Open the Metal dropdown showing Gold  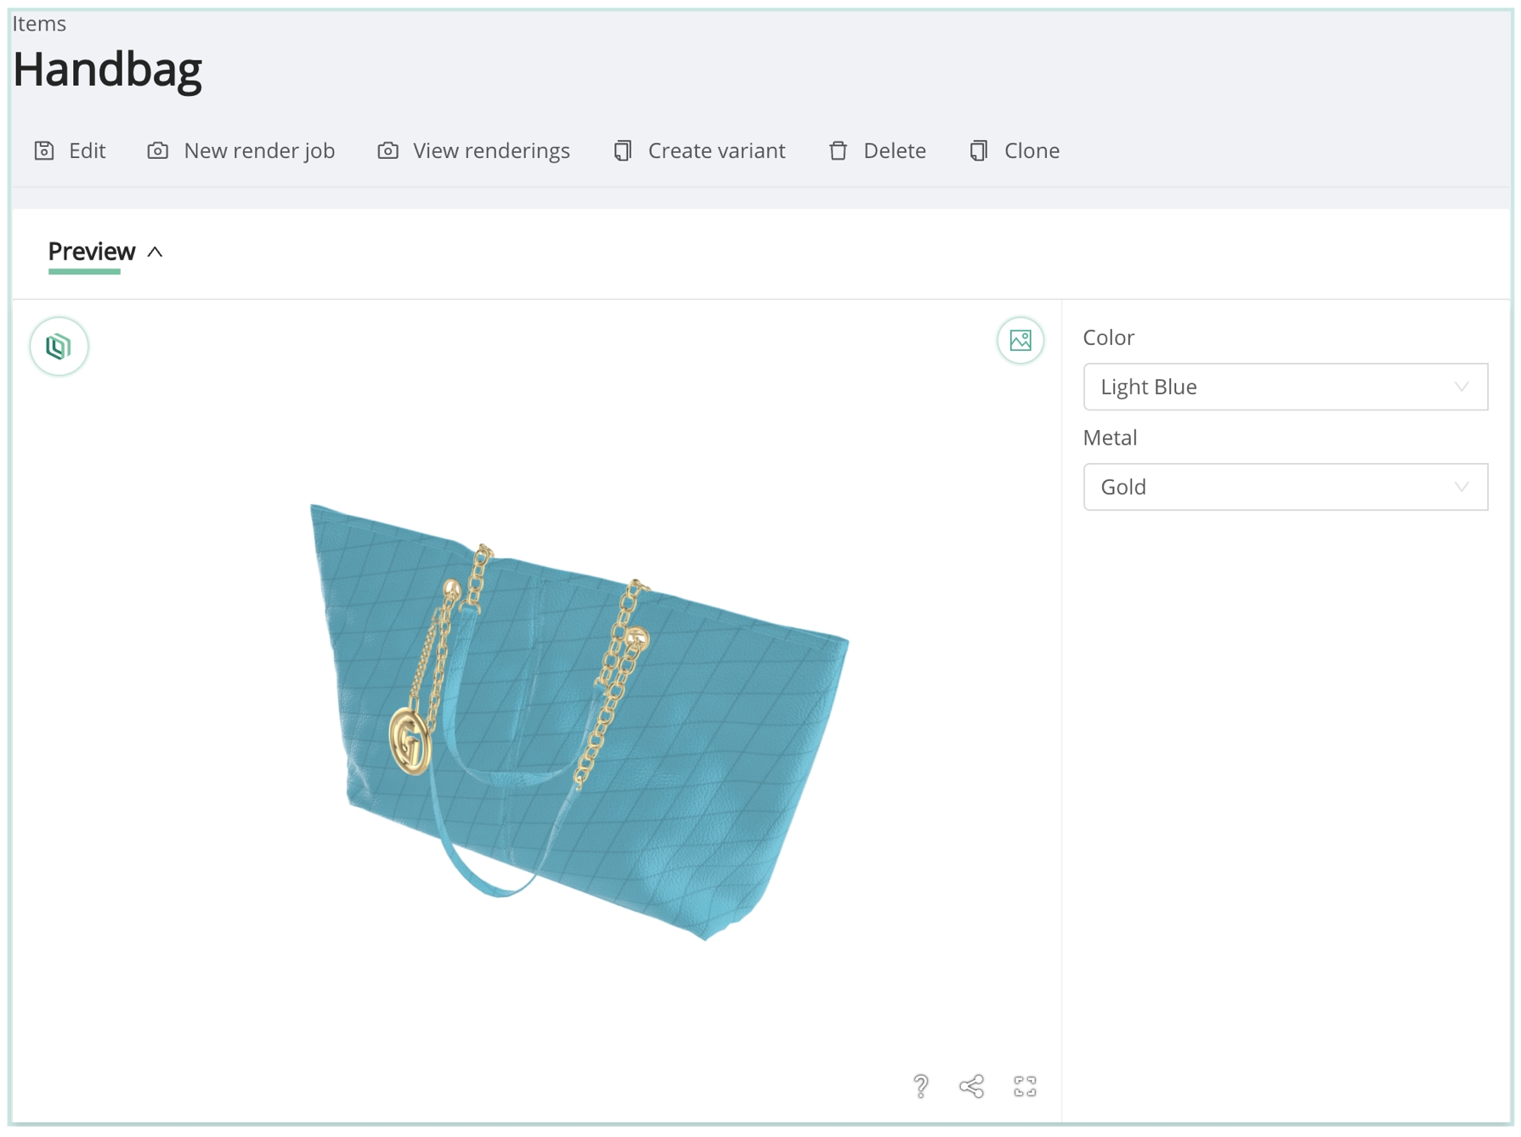(1284, 487)
